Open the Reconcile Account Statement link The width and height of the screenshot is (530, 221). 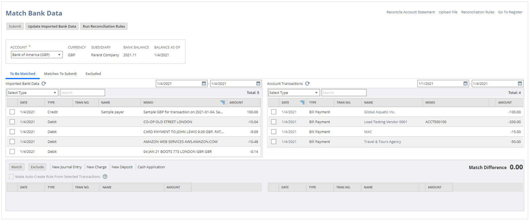(410, 12)
